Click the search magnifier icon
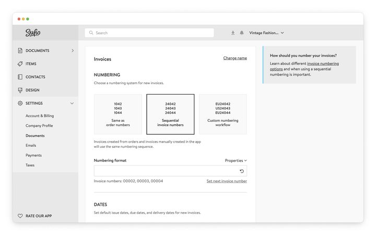Screen dimensions: 376x235 [91, 32]
